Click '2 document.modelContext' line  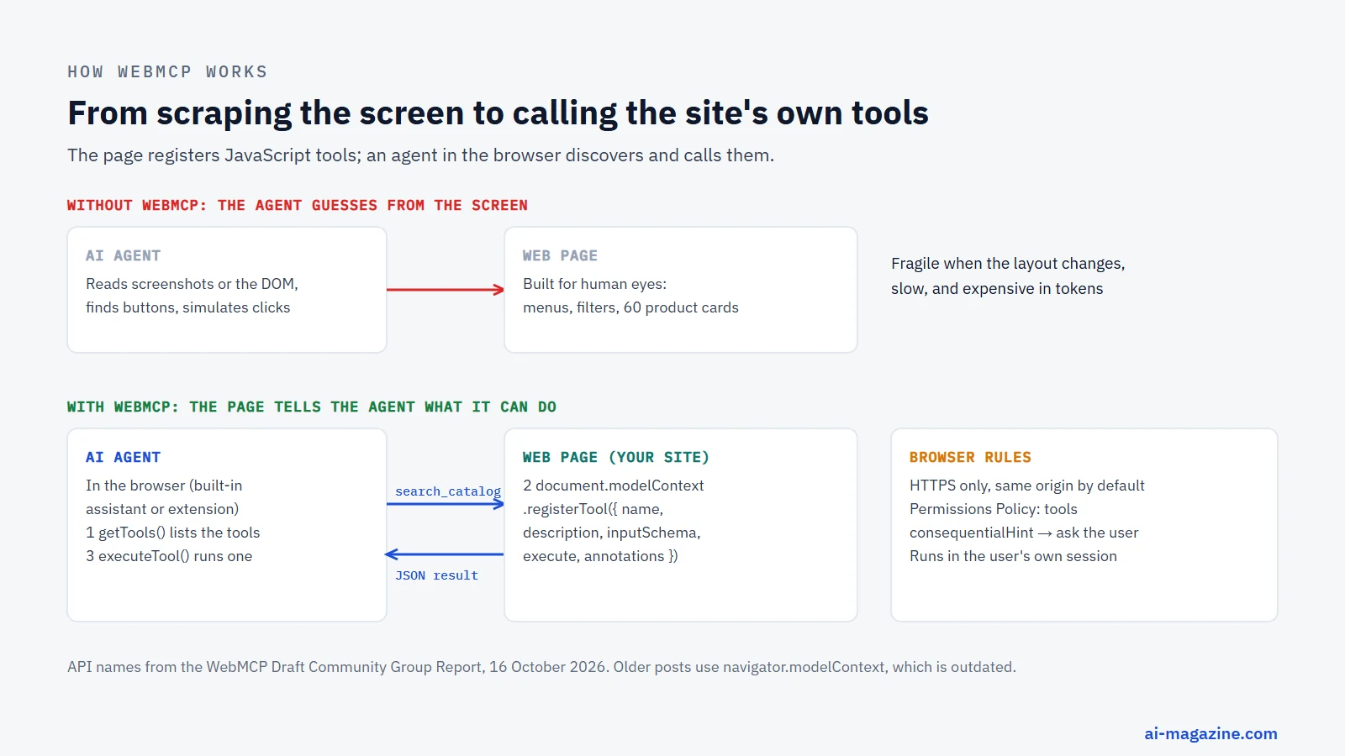pos(614,486)
